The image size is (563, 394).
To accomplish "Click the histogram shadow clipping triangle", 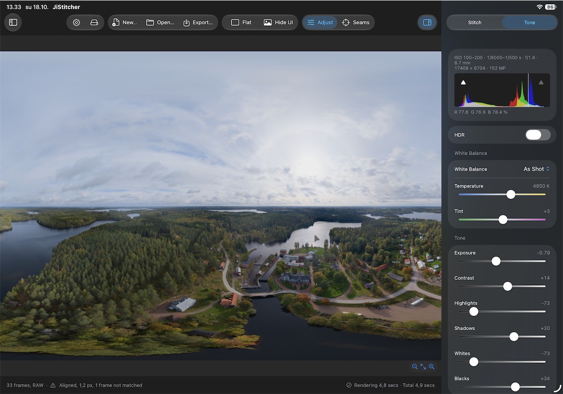I will coord(464,82).
